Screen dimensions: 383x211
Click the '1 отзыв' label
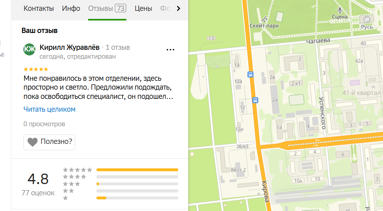pos(117,47)
